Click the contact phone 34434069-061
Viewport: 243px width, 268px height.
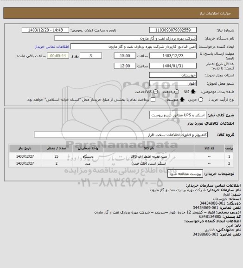[205, 208]
